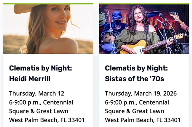The width and height of the screenshot is (192, 127).
Task: Click "West Palm Beach, FL 33401" in left card
Action: click(47, 120)
